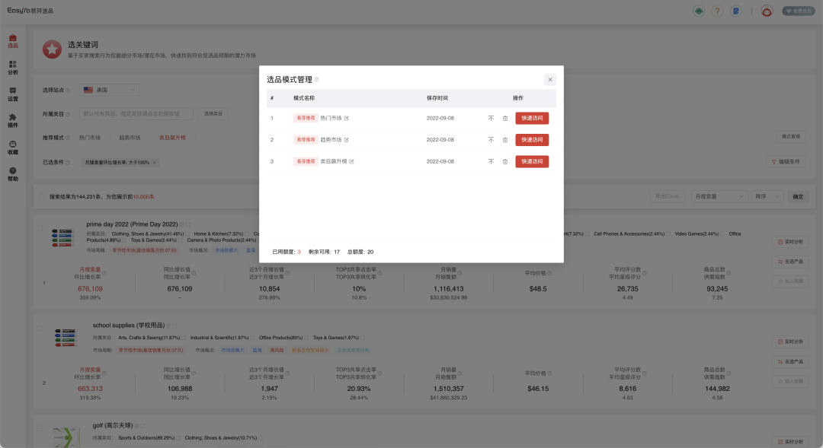Click 加入收藏 for prime day 2022
This screenshot has width=823, height=448.
790,281
